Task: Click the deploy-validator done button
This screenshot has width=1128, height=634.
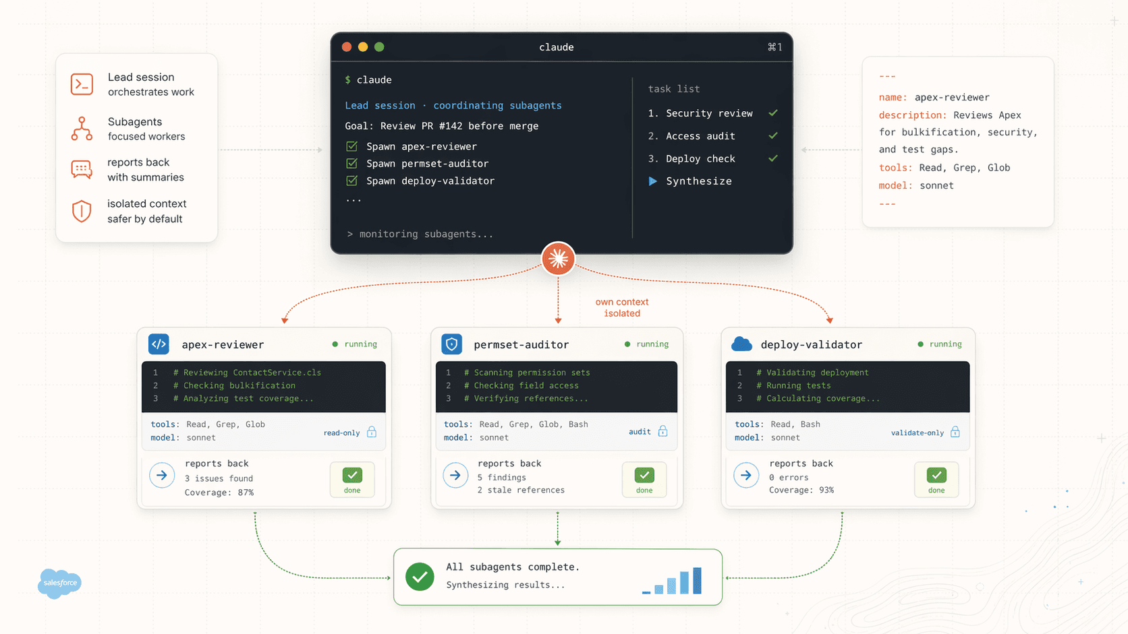Action: click(936, 480)
